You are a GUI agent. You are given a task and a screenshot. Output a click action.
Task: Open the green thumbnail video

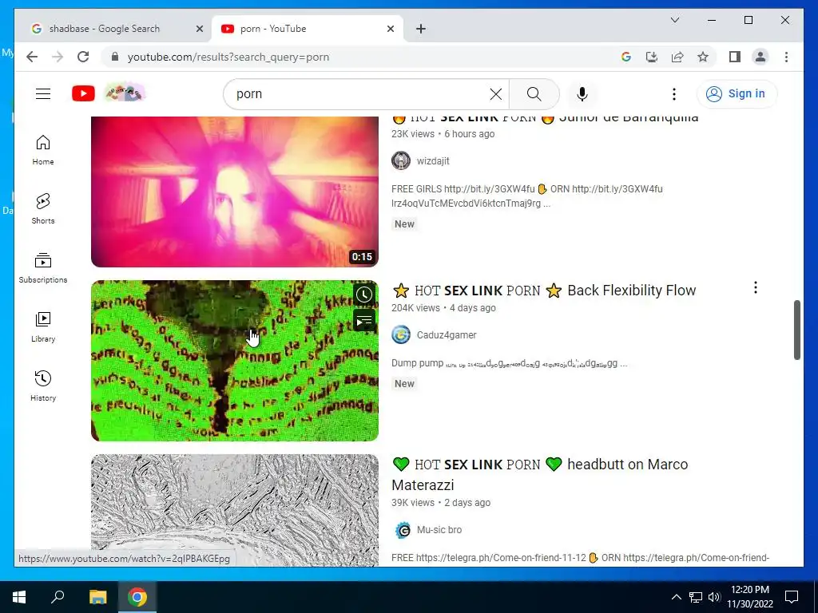(x=235, y=361)
